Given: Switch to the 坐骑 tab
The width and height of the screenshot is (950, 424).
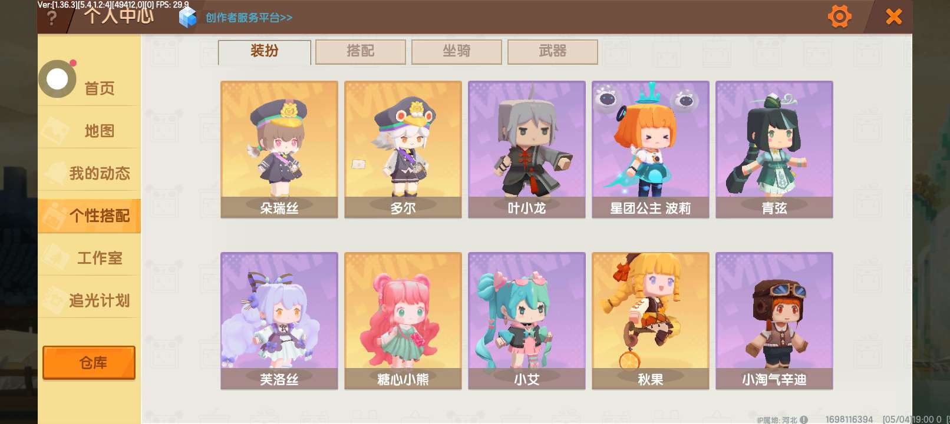Looking at the screenshot, I should click(x=457, y=52).
